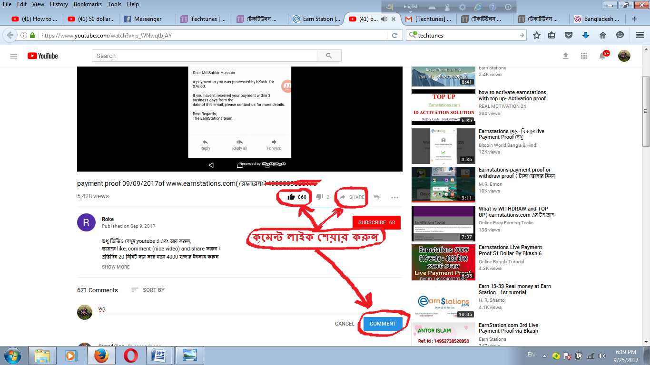Open Windows Media Player taskbar icon
Viewport: 650px width, 365px height.
[x=71, y=355]
